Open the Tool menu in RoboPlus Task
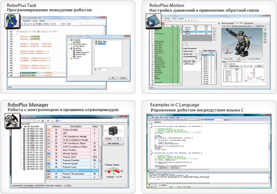 (34, 21)
